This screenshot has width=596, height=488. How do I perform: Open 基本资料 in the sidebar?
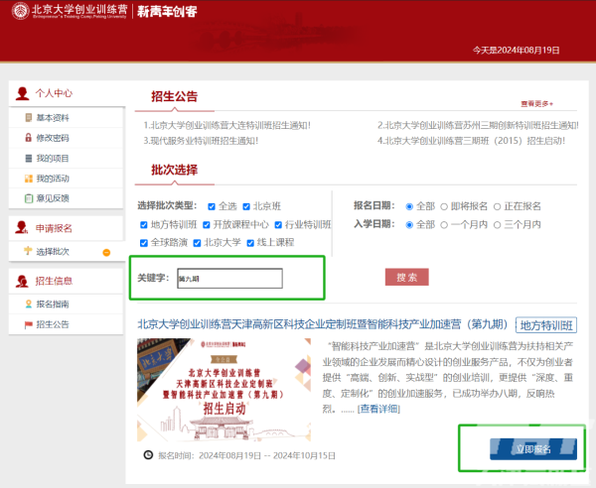point(53,118)
